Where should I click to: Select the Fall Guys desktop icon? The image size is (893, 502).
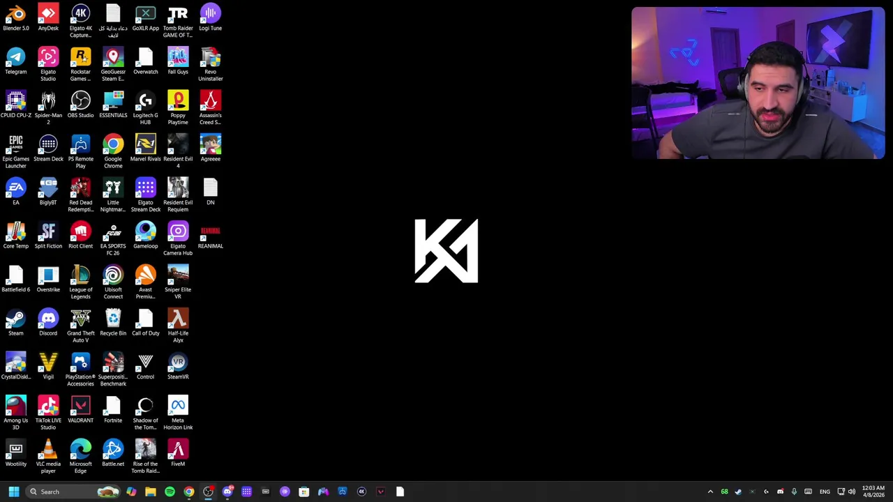[x=178, y=62]
